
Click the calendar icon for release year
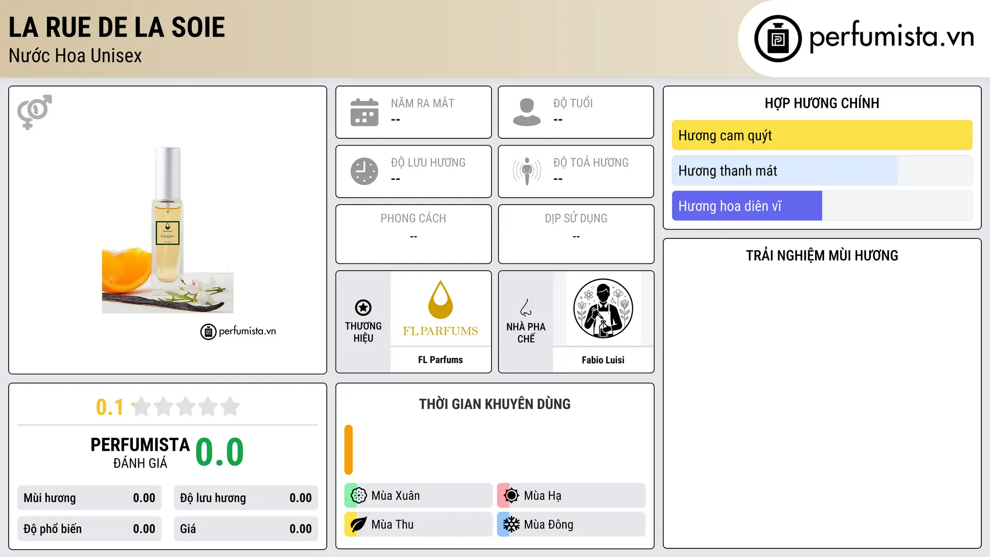(364, 112)
